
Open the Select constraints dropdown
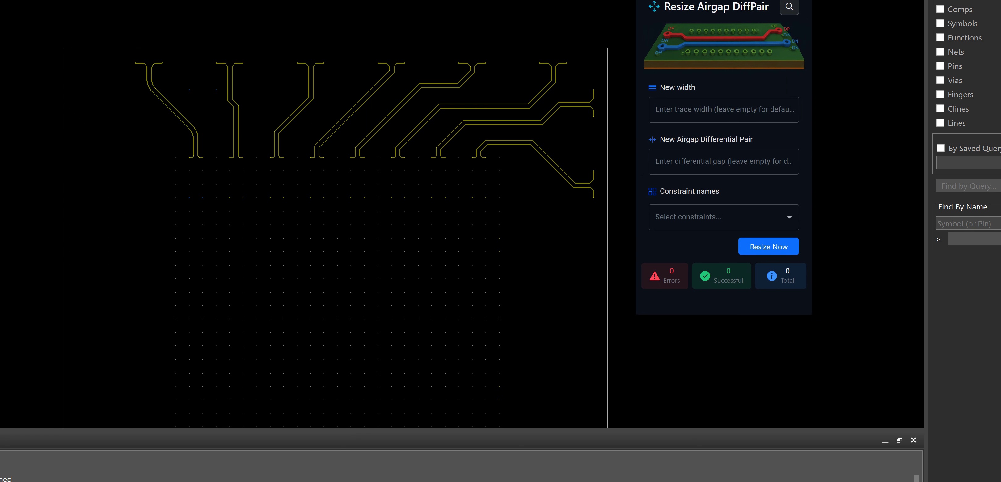[x=724, y=217]
